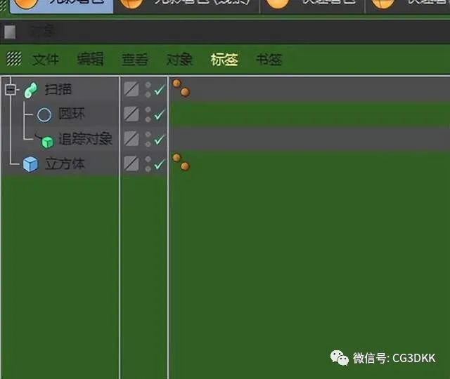Open the highlighted 标签 menu

click(x=224, y=60)
